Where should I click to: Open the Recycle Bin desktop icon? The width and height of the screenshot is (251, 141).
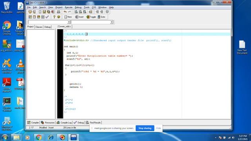7,7
